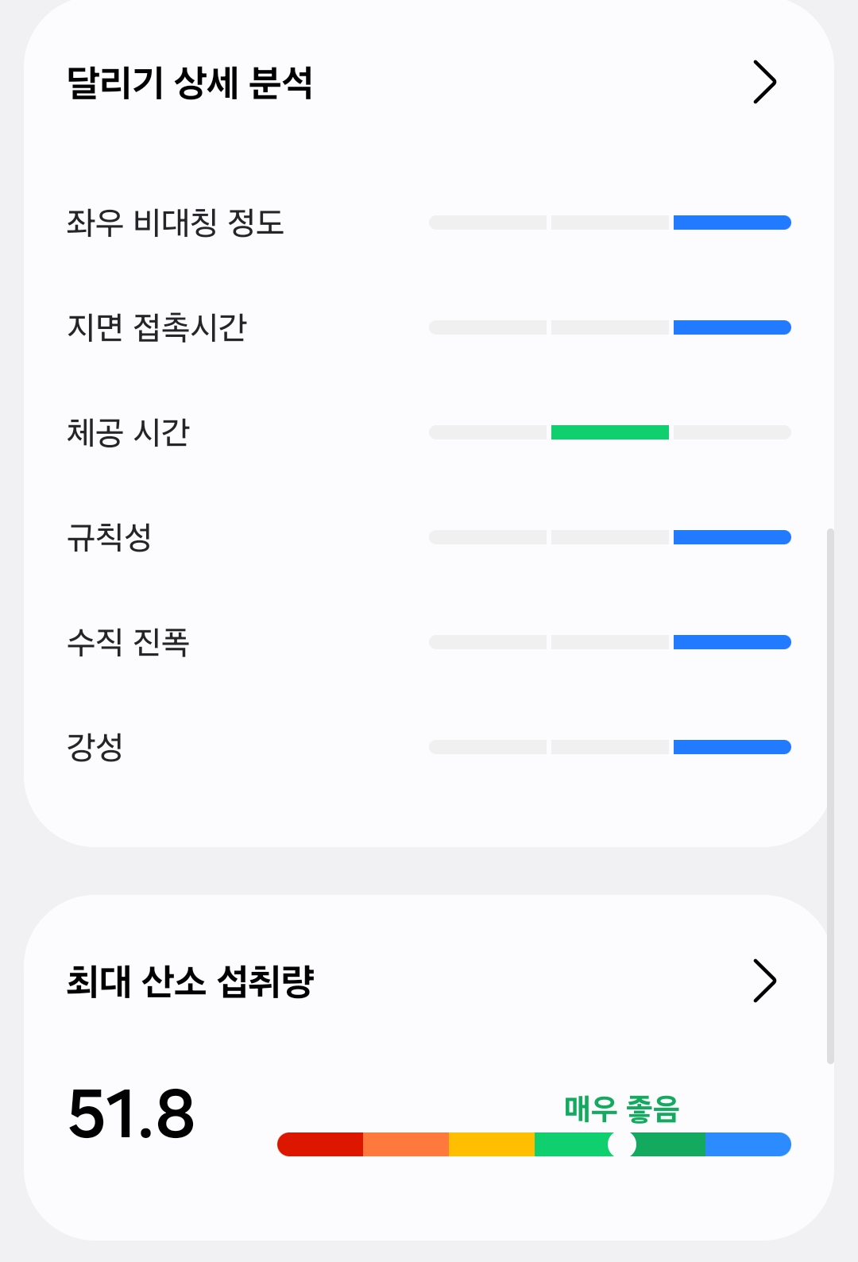The height and width of the screenshot is (1262, 858).
Task: Tap the 매우 좋음 rating label
Action: point(621,1109)
